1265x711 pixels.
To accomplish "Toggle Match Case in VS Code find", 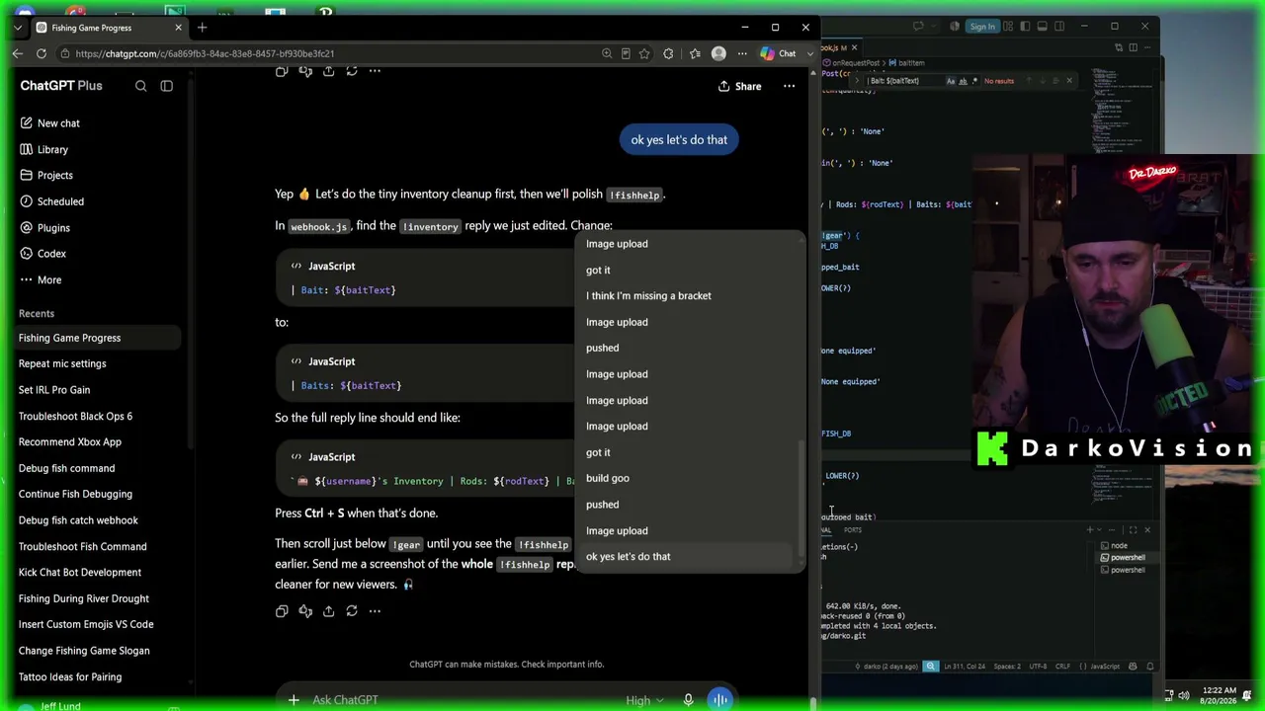I will pyautogui.click(x=950, y=81).
